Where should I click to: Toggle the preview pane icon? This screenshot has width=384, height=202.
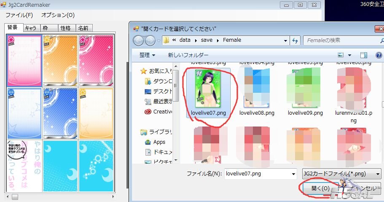(364, 55)
